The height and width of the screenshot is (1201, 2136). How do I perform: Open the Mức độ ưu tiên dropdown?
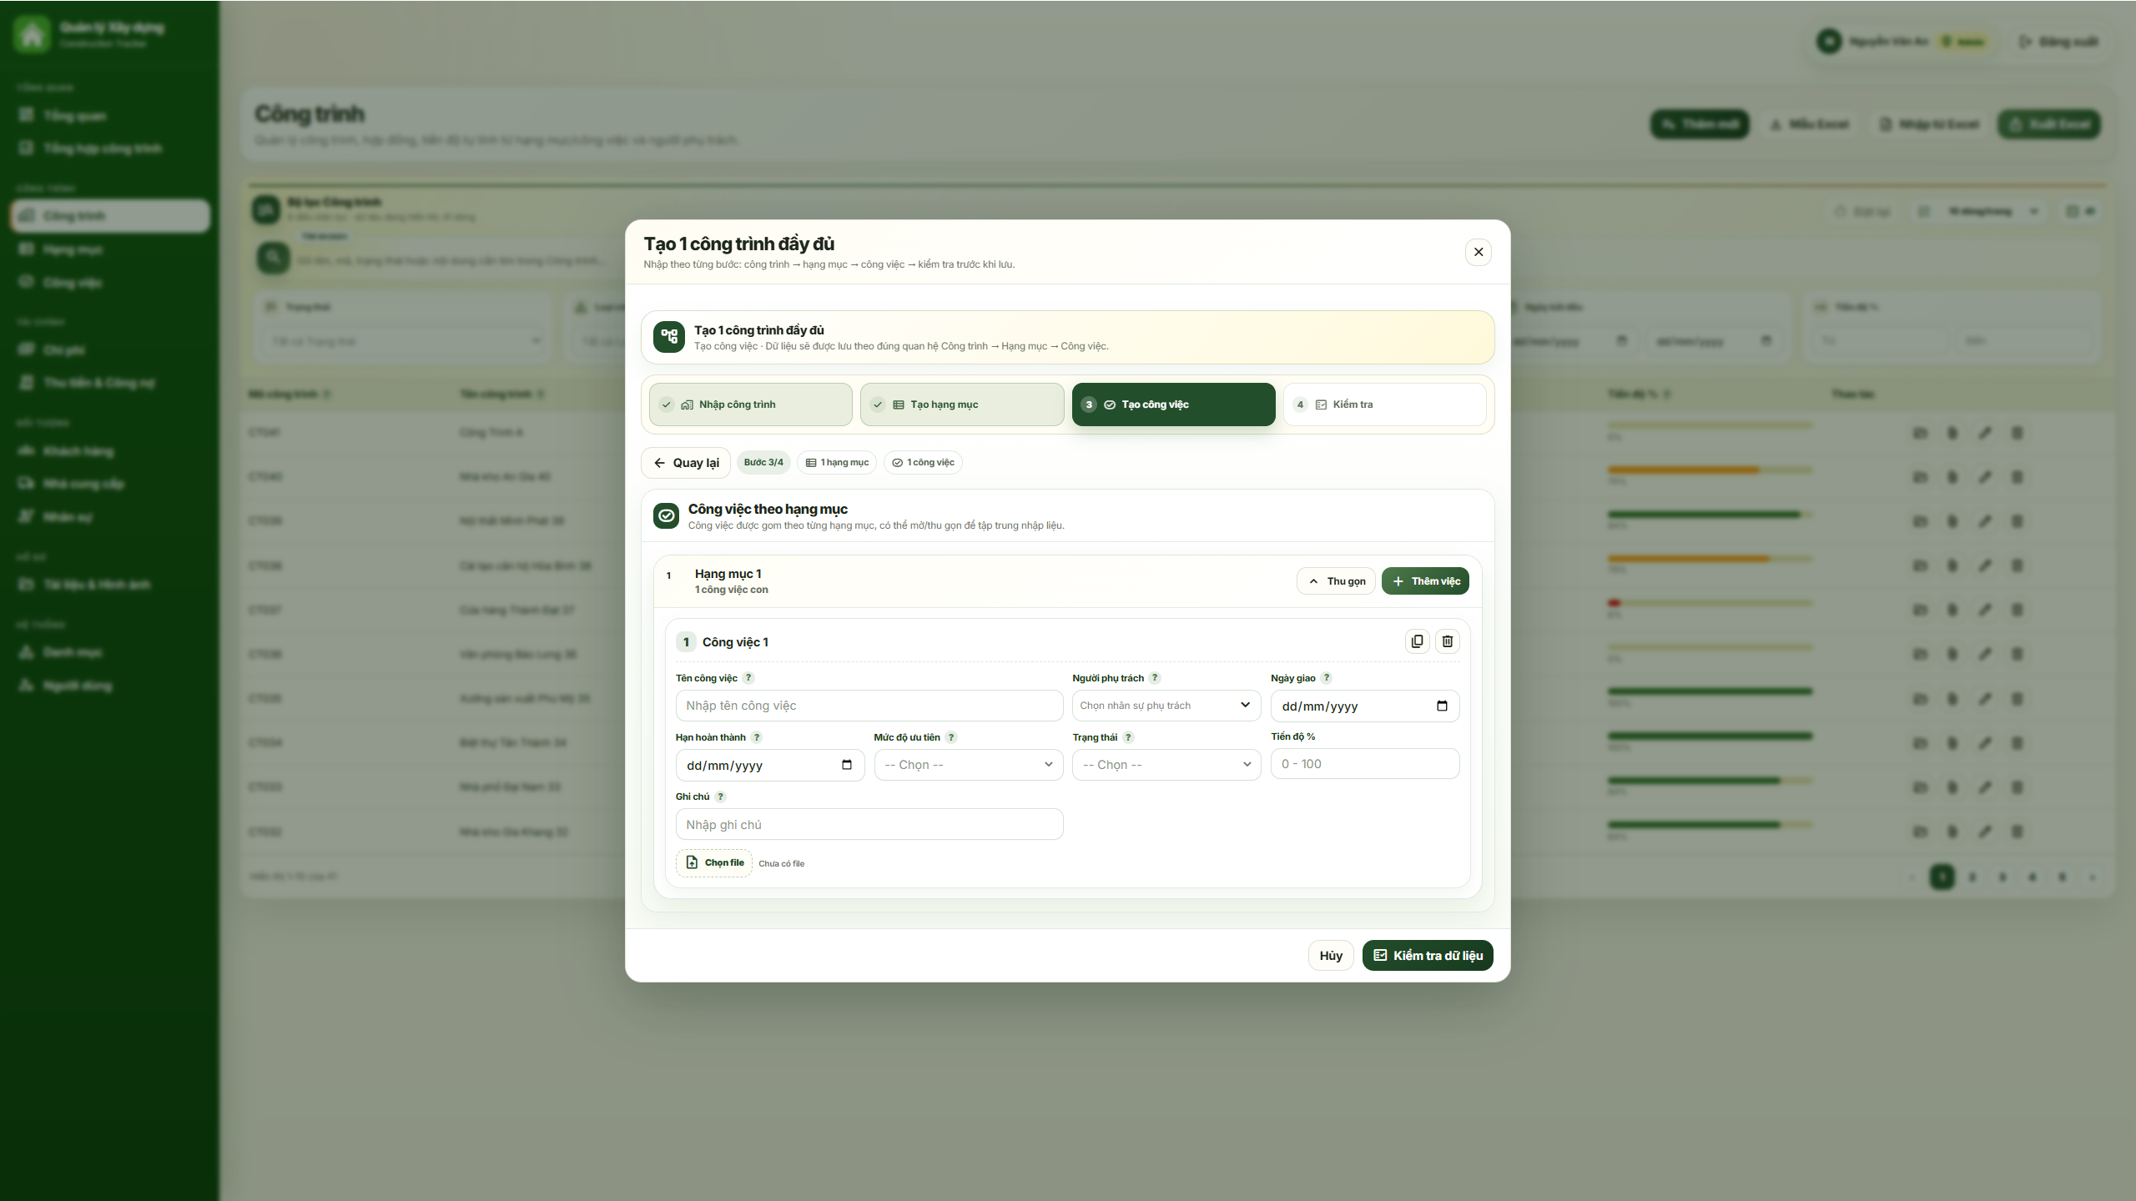click(969, 765)
